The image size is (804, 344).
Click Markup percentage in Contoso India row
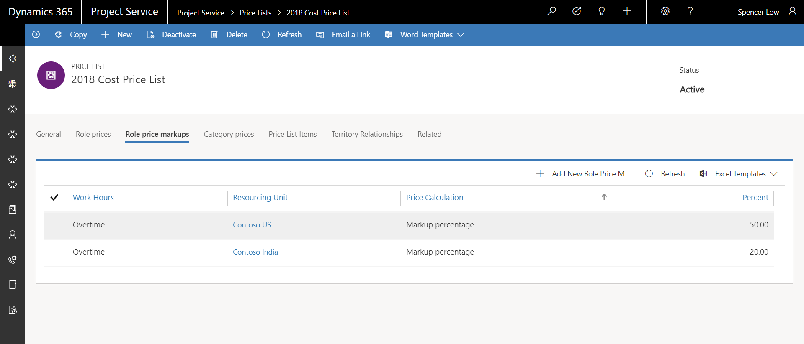point(440,252)
